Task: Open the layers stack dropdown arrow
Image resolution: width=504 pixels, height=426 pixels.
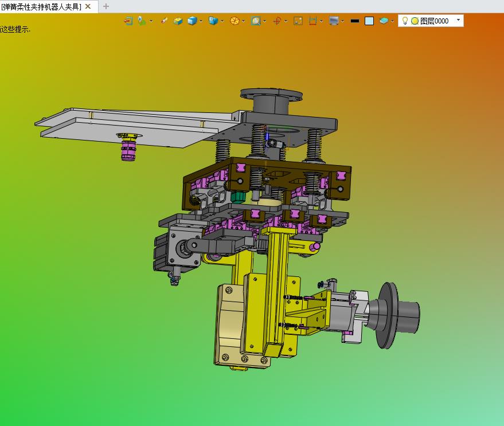Action: (392, 21)
